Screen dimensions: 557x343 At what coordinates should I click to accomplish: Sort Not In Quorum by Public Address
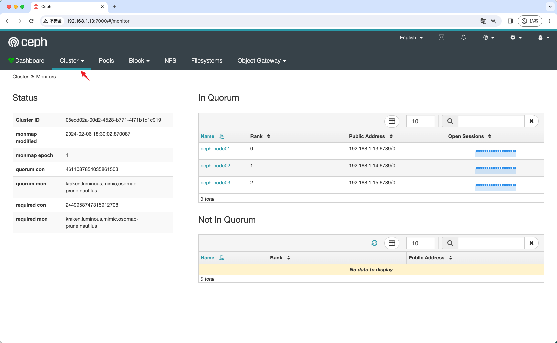pos(430,258)
